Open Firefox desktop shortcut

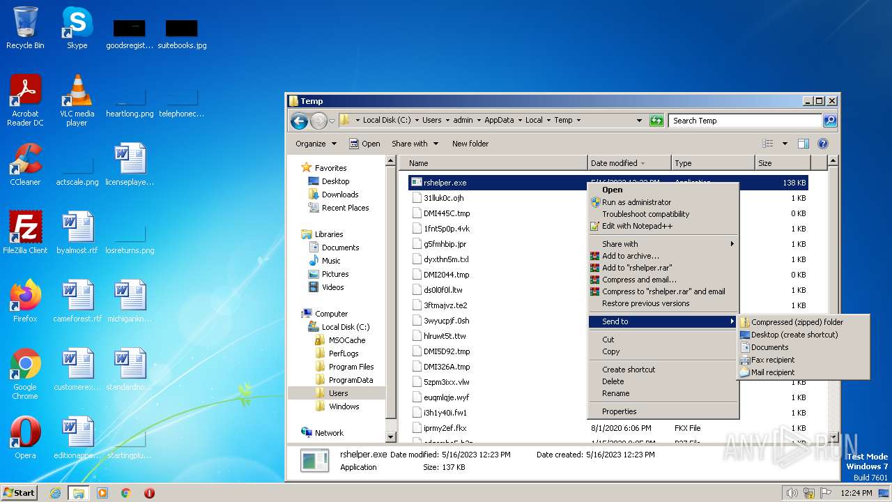[25, 301]
